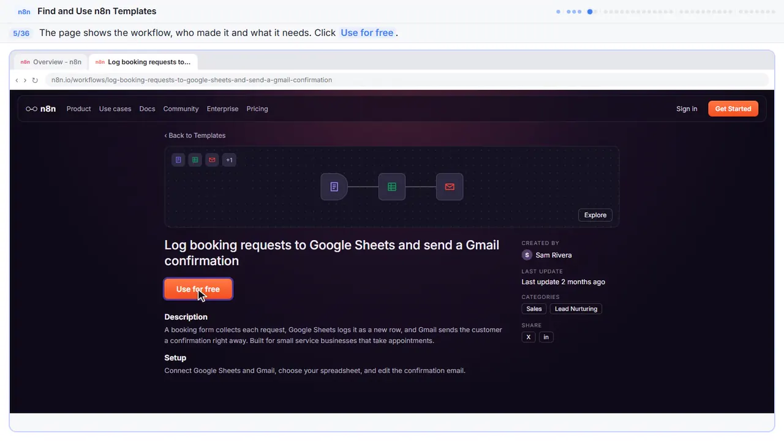Click the +1 more integrations badge
The height and width of the screenshot is (441, 784).
(229, 160)
